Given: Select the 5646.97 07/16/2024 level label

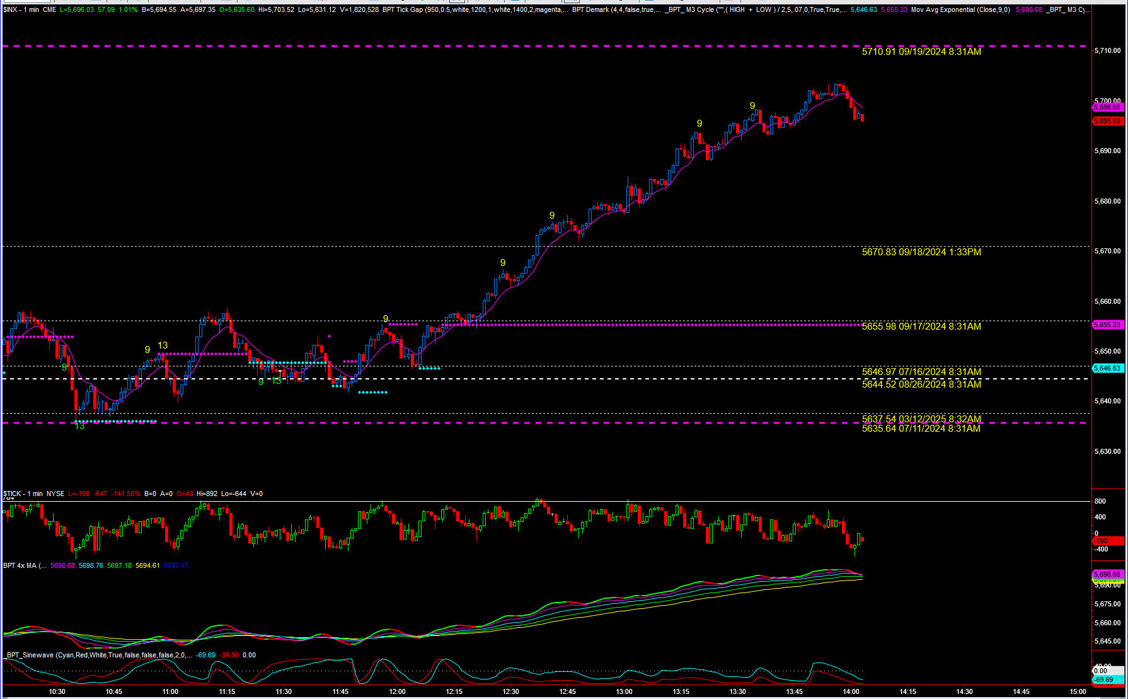Looking at the screenshot, I should click(x=921, y=372).
